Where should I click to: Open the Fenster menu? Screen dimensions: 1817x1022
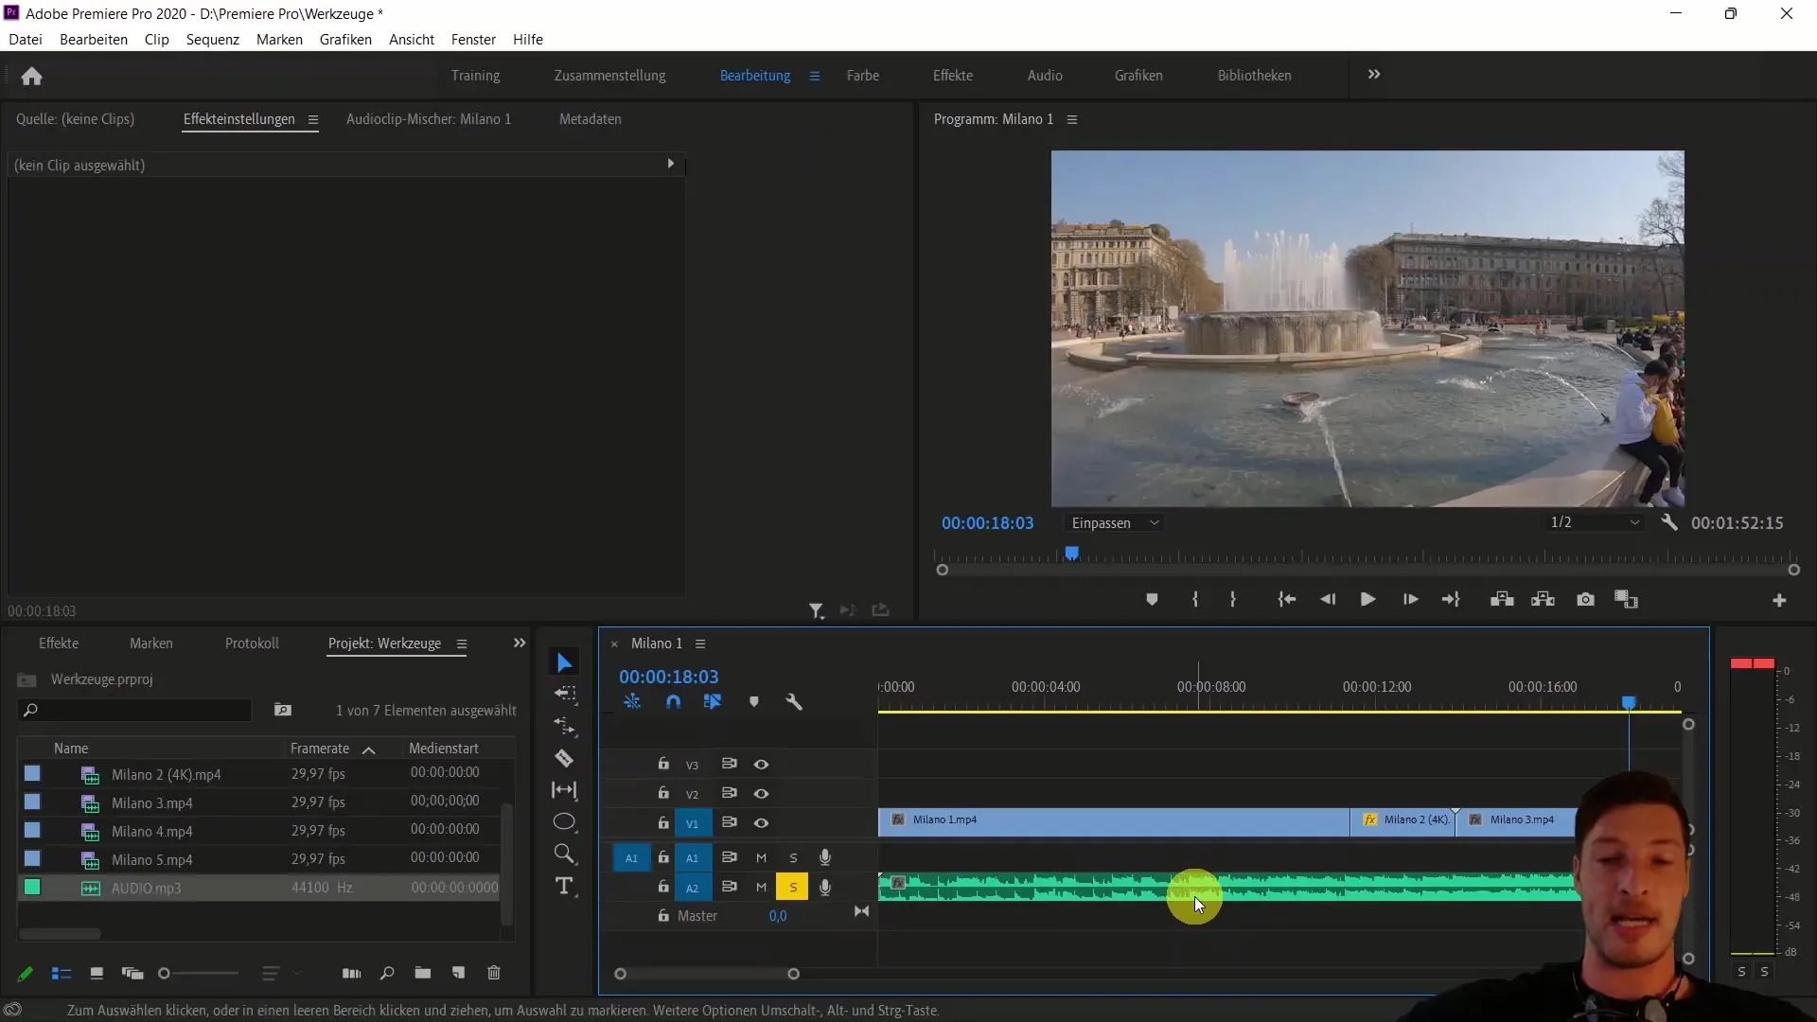pyautogui.click(x=473, y=40)
